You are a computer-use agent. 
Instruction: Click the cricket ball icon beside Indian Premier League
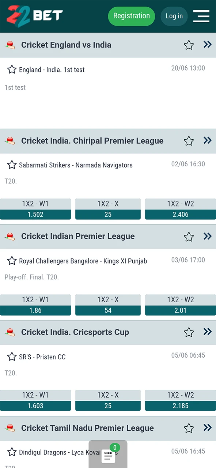coord(10,236)
